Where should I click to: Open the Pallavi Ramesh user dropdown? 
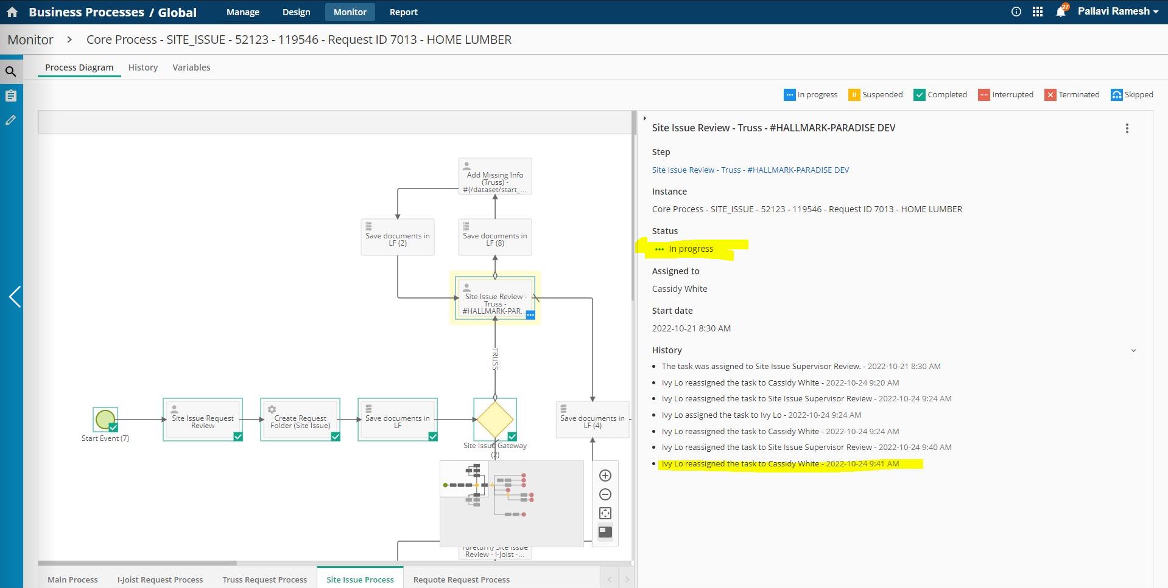(x=1117, y=12)
